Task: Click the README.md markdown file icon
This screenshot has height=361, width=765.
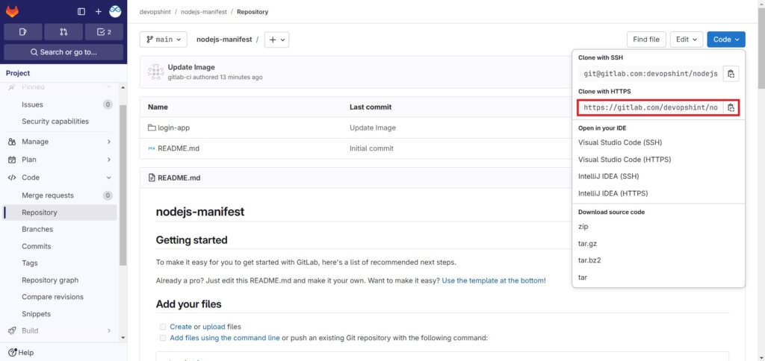Action: pyautogui.click(x=152, y=148)
